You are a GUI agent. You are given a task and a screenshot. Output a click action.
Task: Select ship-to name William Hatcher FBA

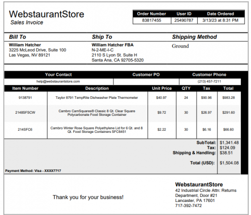pos(112,45)
